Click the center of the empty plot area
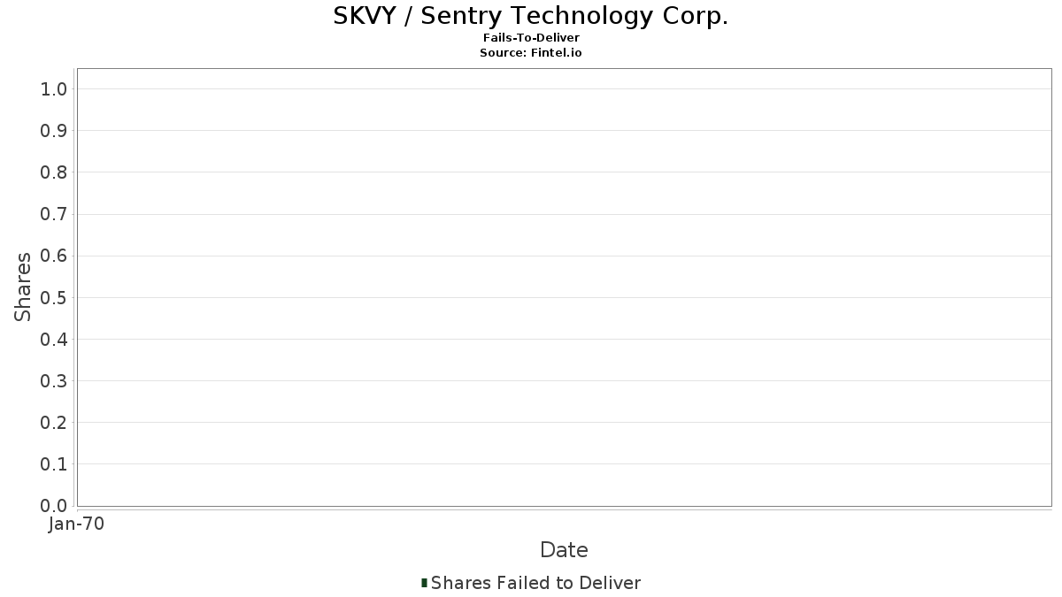The height and width of the screenshot is (597, 1062). (564, 287)
